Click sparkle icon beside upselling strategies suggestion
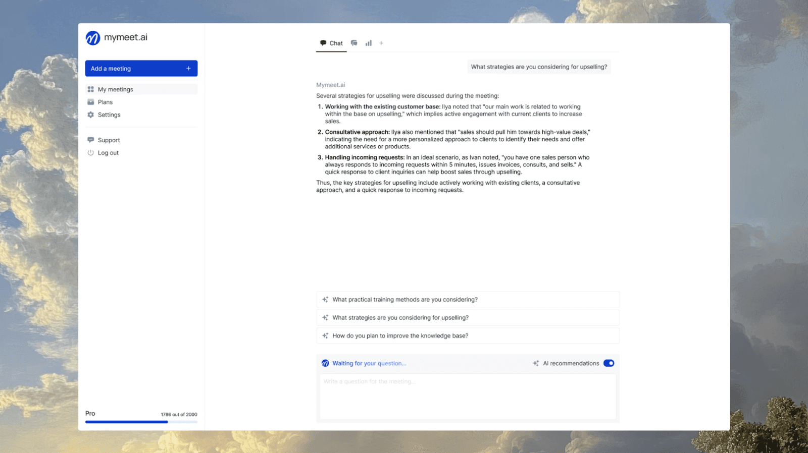Viewport: 808px width, 453px height. pyautogui.click(x=325, y=318)
